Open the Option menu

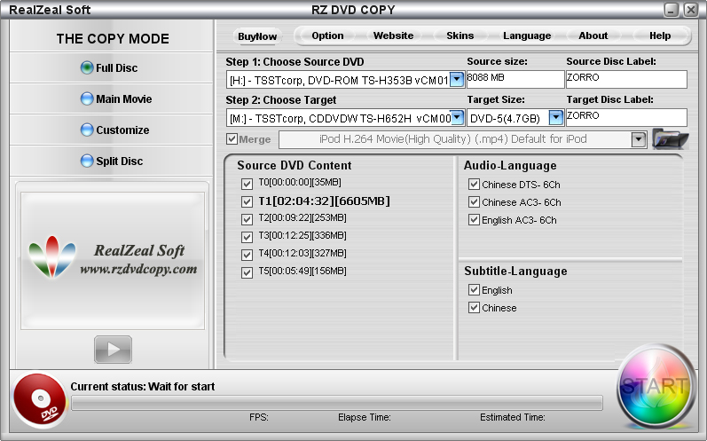click(327, 35)
